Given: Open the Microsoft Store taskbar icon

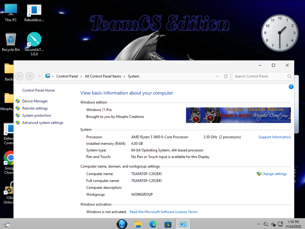Looking at the screenshot, I should [168, 224].
